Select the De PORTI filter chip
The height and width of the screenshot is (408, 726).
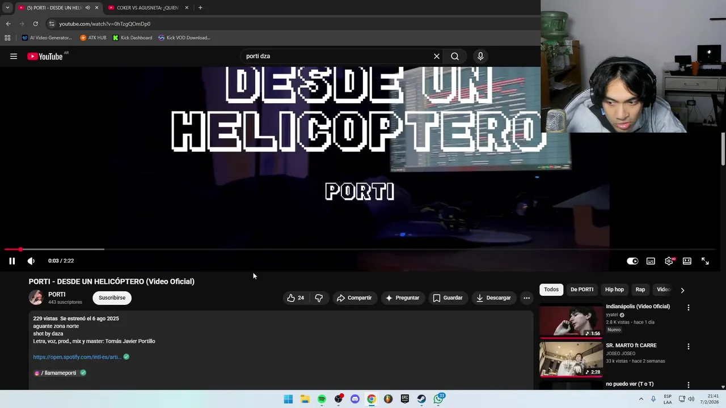click(582, 290)
